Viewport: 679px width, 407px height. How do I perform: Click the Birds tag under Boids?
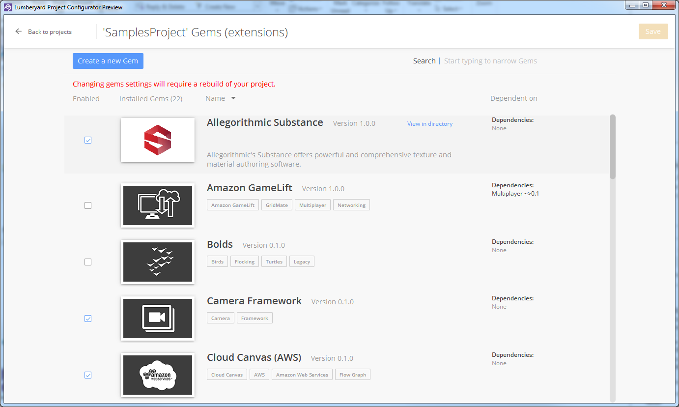(218, 262)
